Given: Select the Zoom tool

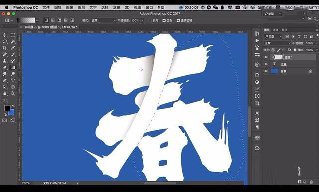Looking at the screenshot, I should click(x=13, y=93).
